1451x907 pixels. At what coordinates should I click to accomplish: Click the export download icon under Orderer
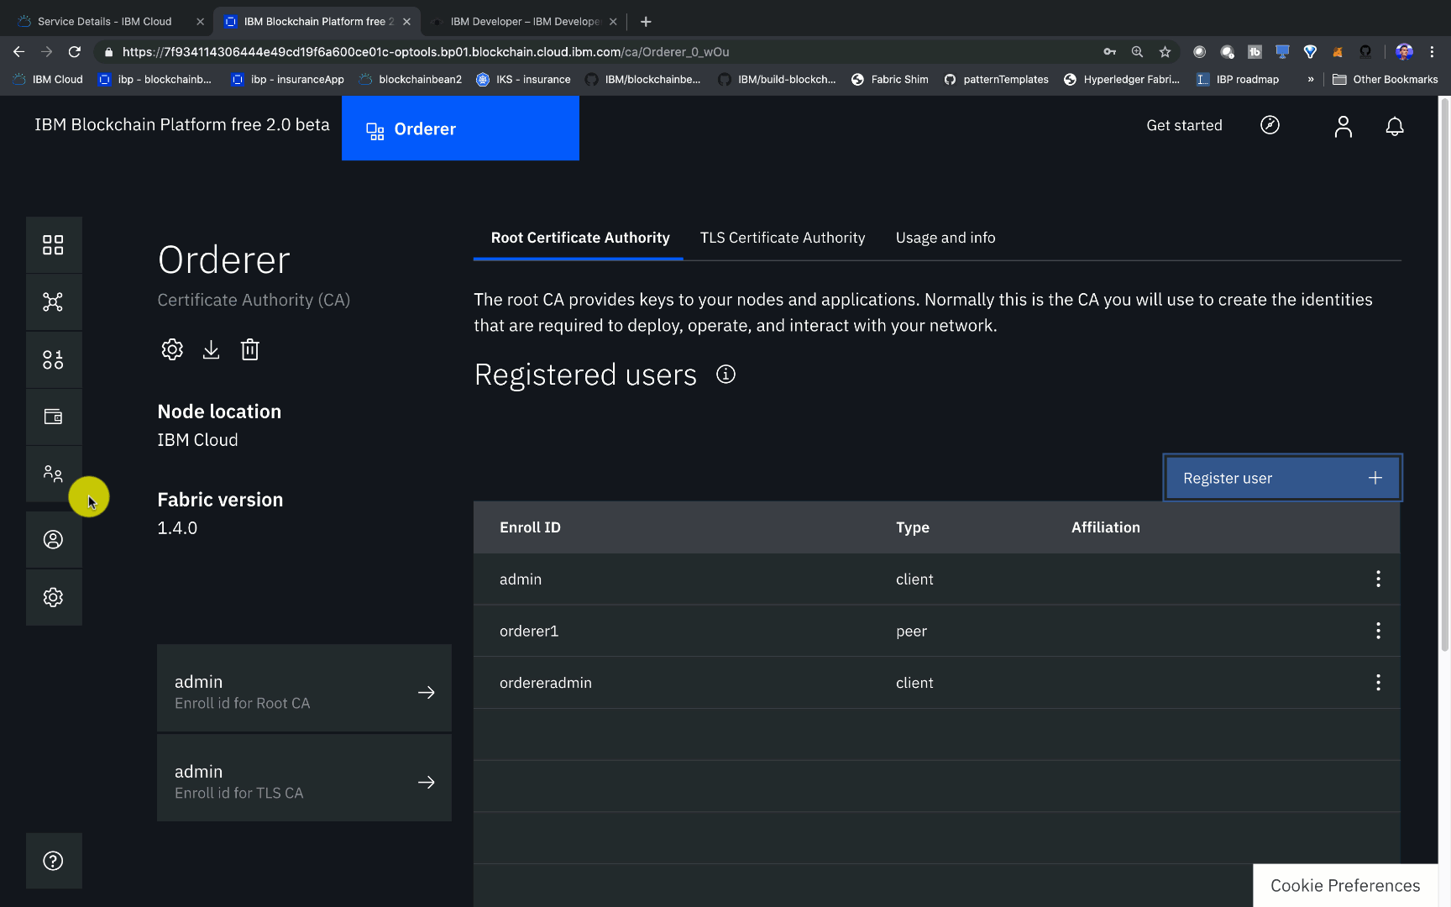click(211, 349)
